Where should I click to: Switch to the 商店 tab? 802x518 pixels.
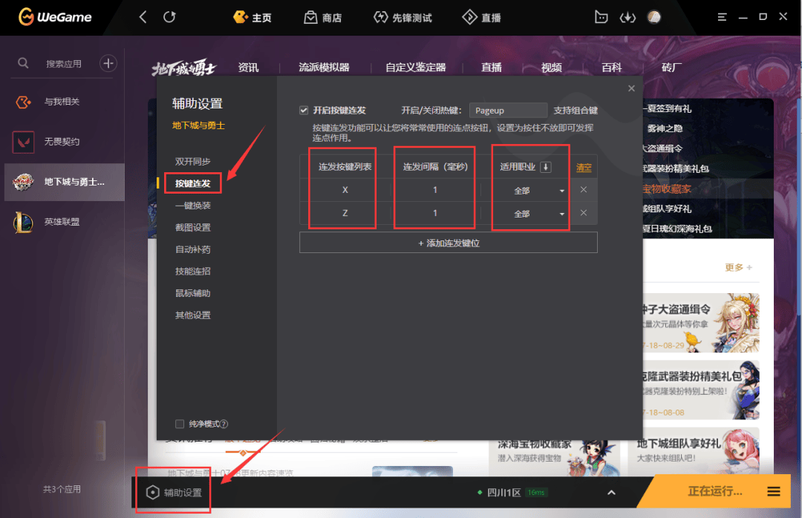click(x=323, y=17)
